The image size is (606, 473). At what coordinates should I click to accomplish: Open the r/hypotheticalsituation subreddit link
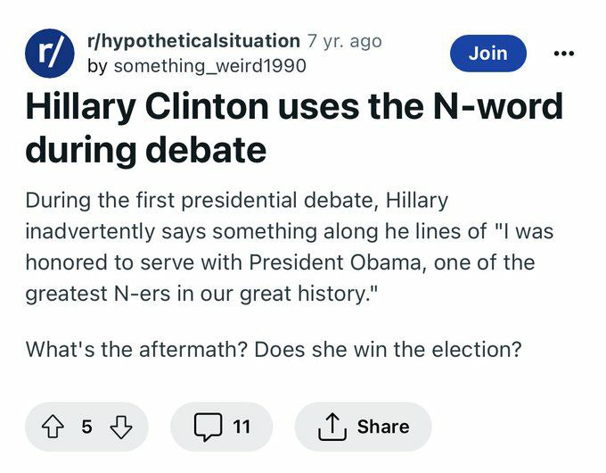coord(192,40)
